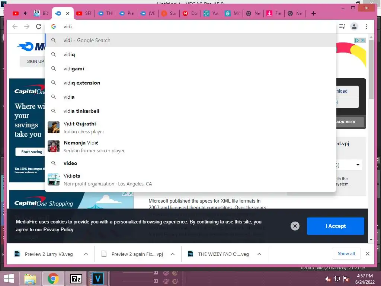Pick the 'vidiq extension' suggestion
The width and height of the screenshot is (381, 286).
coord(190,83)
